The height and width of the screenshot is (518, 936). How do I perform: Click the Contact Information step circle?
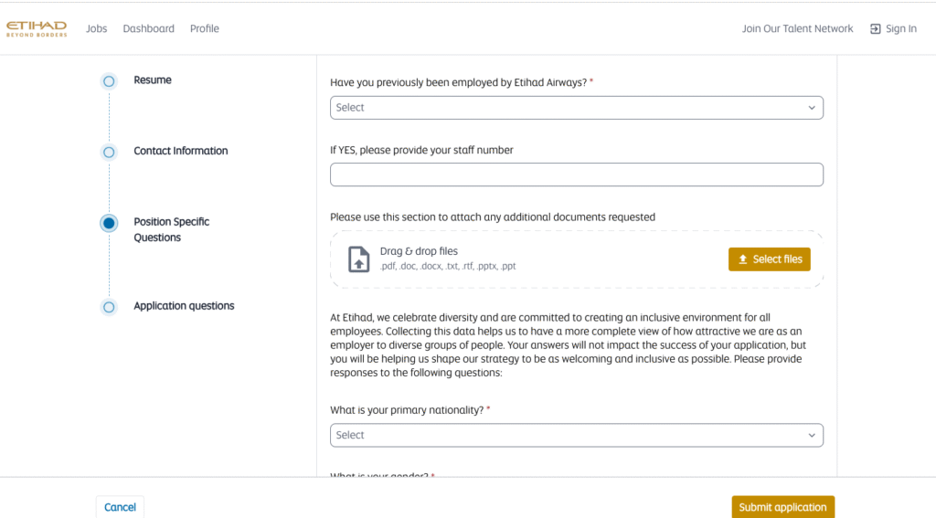109,152
